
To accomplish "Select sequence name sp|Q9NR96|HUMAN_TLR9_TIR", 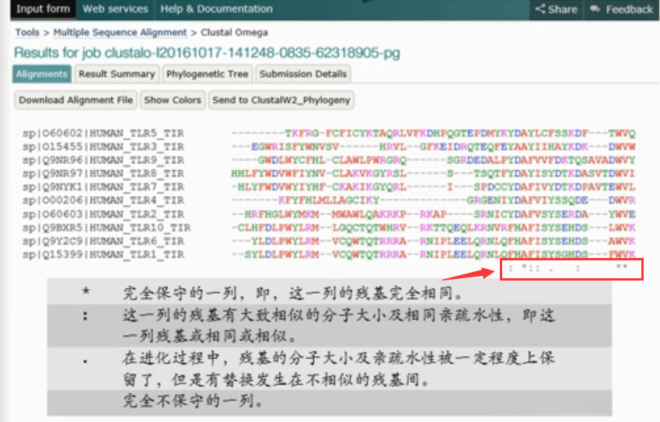I will (103, 160).
